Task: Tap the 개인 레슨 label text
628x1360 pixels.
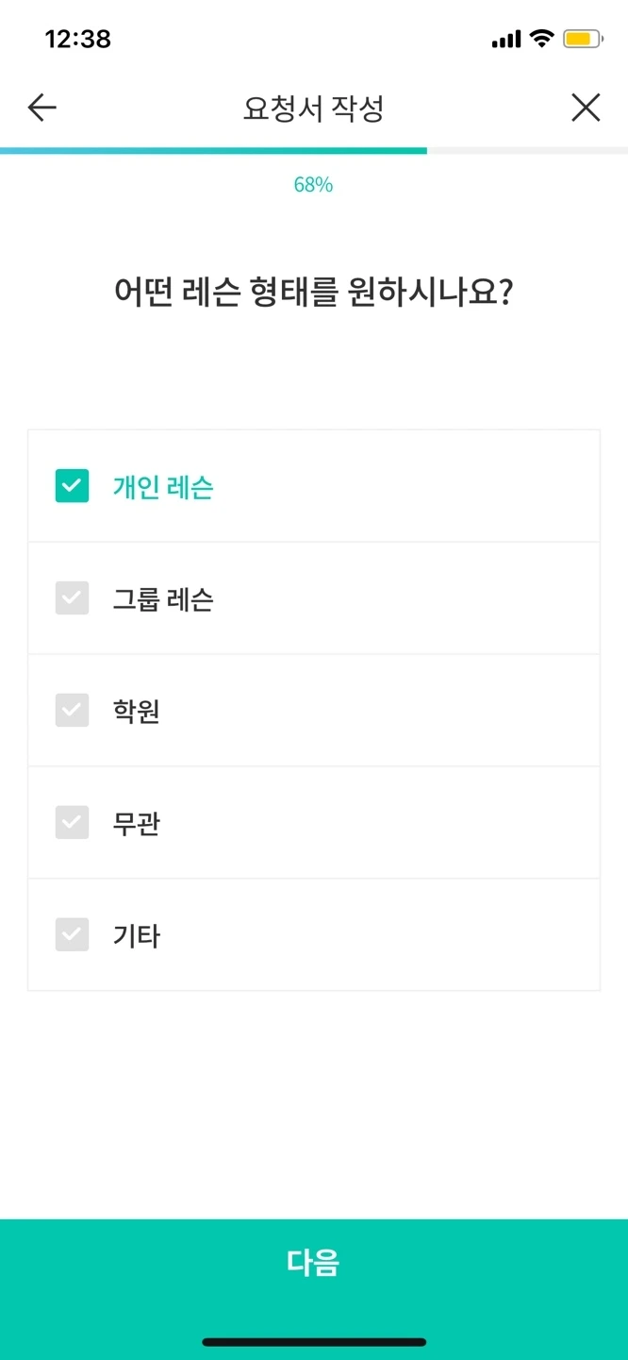Action: click(x=160, y=485)
